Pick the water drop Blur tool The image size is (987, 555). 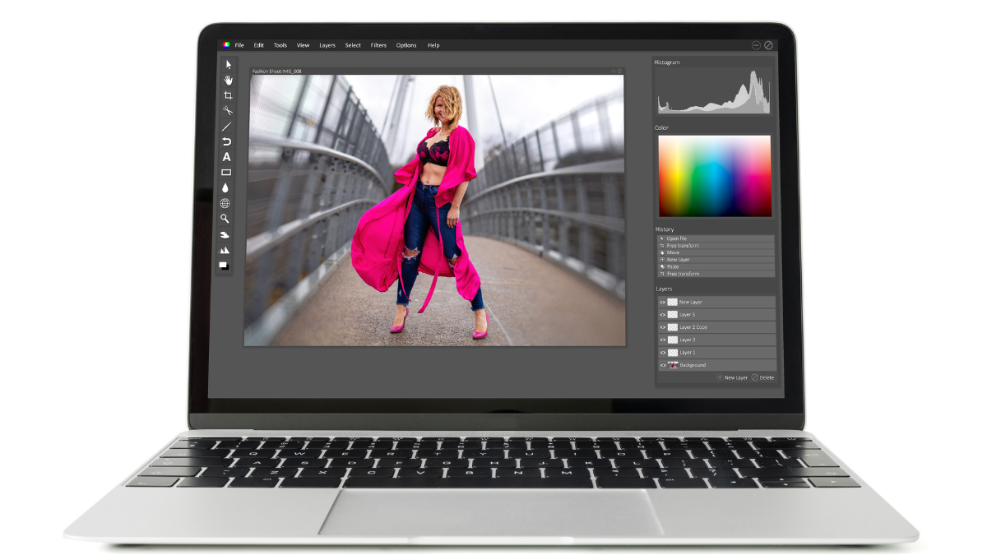pos(225,188)
